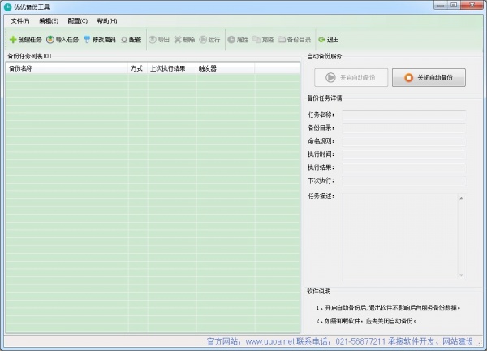Click note 2 about 如需卸载软件
The width and height of the screenshot is (487, 351).
pos(366,321)
